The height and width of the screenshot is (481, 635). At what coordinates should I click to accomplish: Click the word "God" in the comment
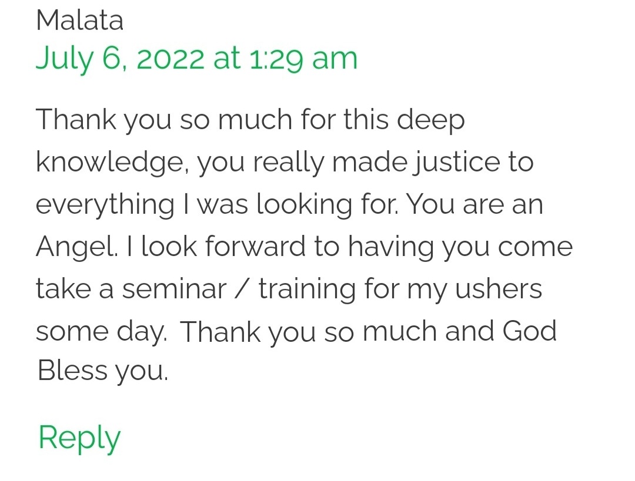[529, 332]
